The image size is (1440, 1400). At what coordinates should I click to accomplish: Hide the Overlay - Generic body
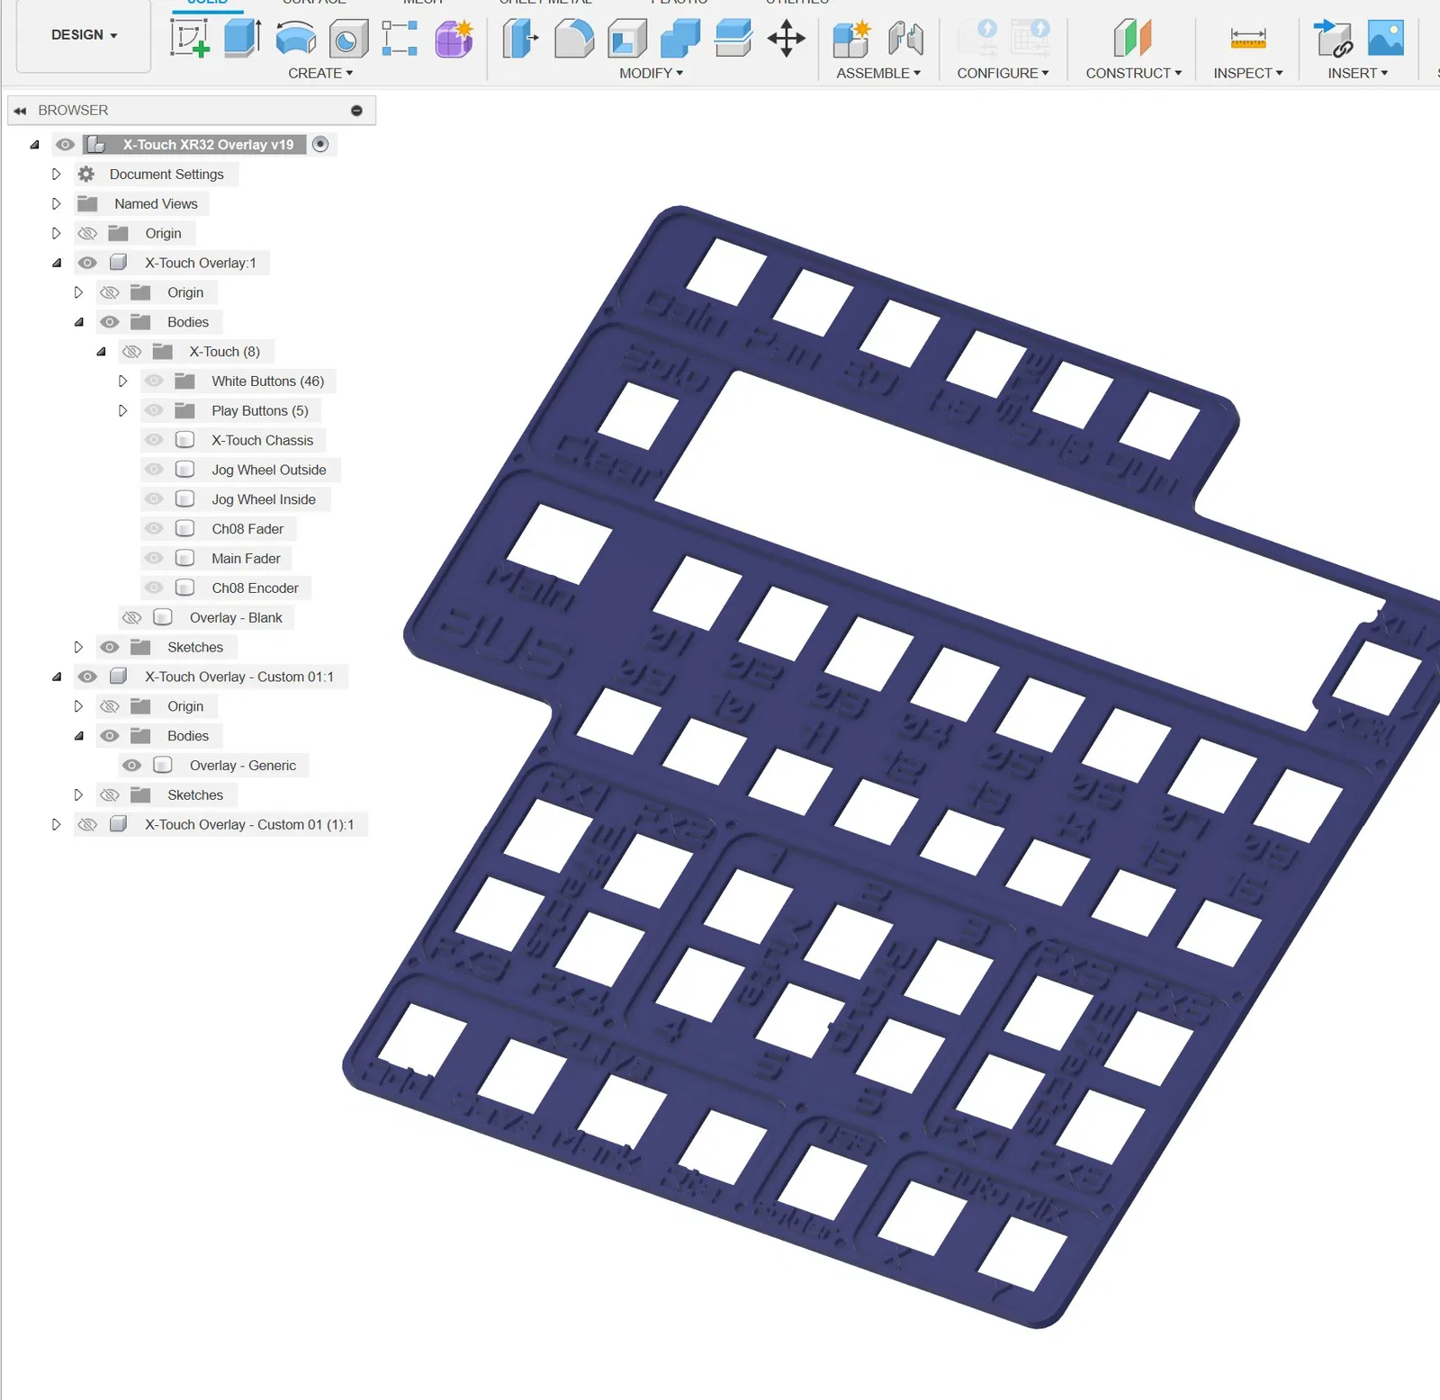point(131,766)
